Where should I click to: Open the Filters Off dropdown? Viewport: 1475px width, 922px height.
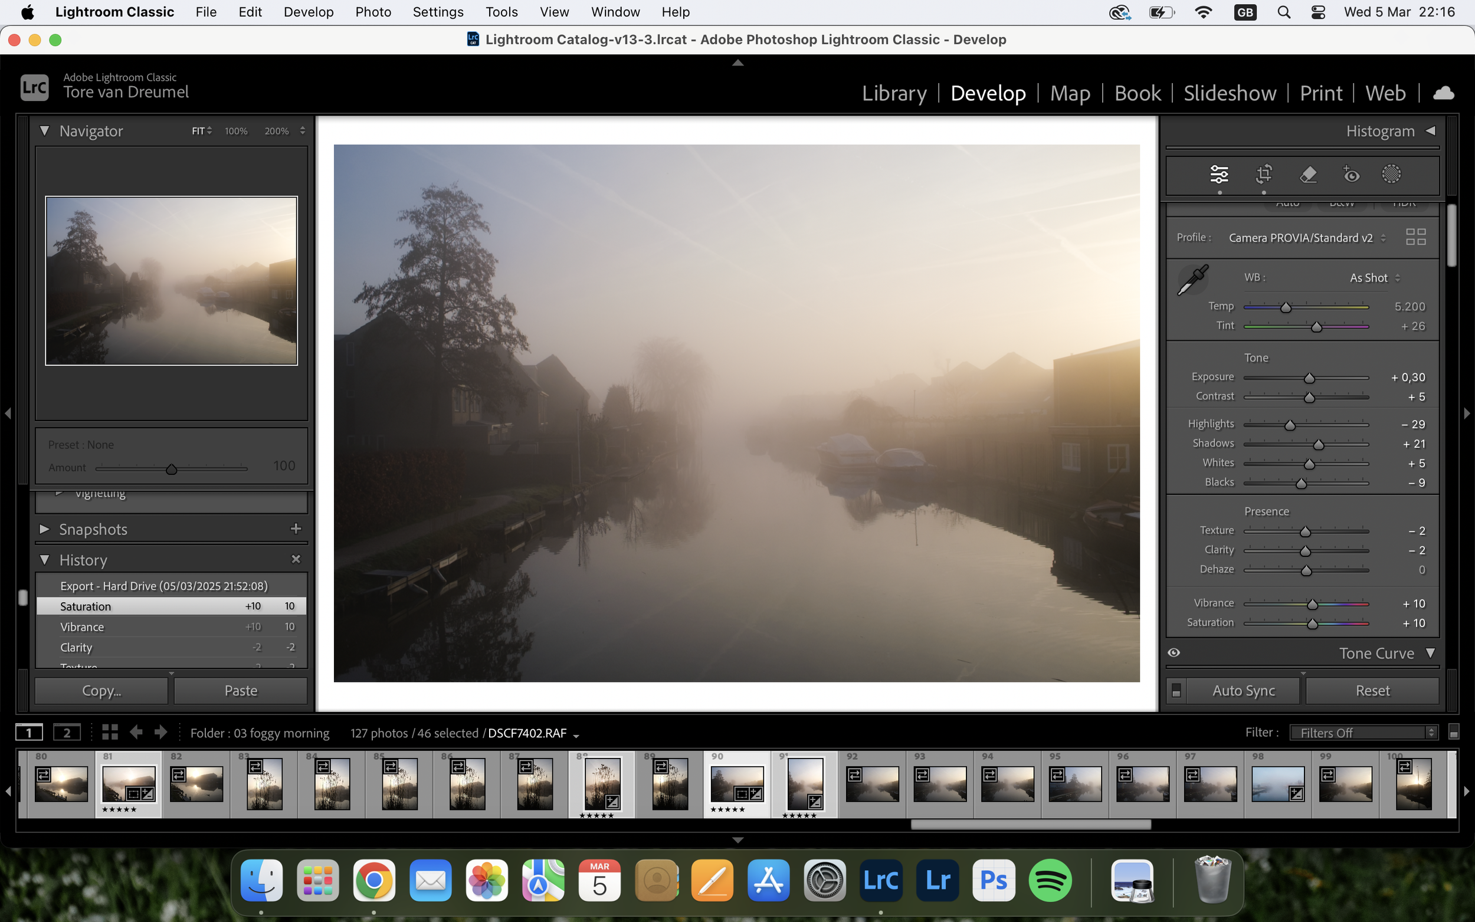tap(1363, 733)
